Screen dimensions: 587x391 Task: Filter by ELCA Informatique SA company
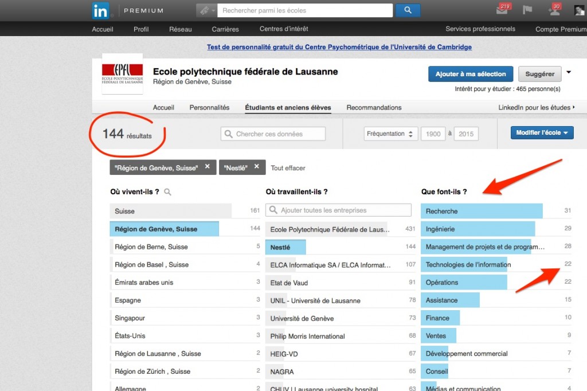(341, 265)
